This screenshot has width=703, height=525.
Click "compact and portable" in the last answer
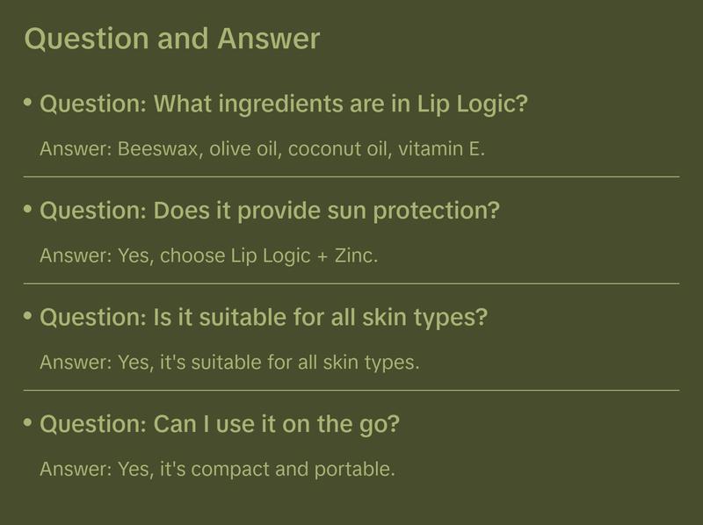293,469
